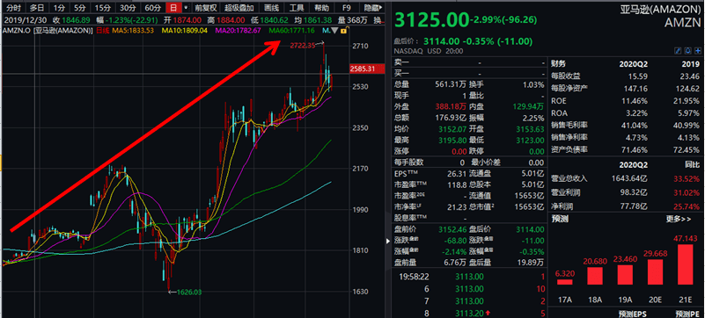This screenshot has height=318, width=705.
Task: Click the 总市值 15653亿 value
Action: click(x=530, y=206)
